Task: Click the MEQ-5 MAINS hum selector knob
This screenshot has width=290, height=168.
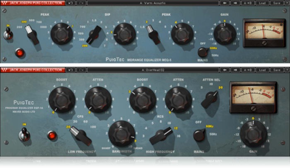Action: (203, 52)
